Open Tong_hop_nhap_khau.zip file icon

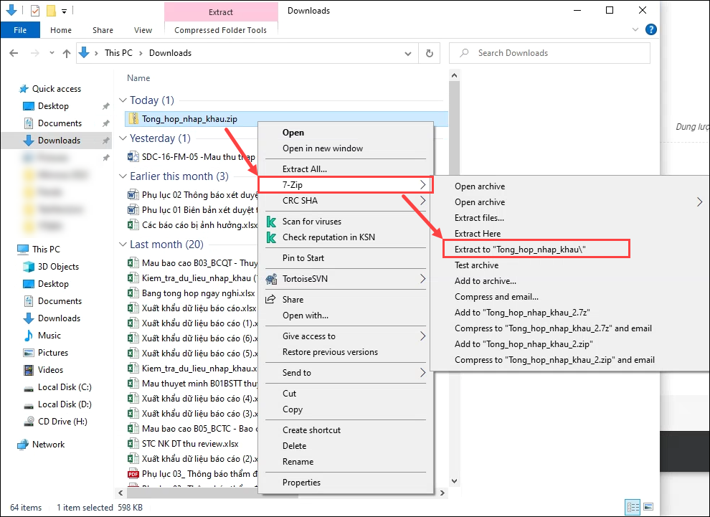[x=133, y=118]
